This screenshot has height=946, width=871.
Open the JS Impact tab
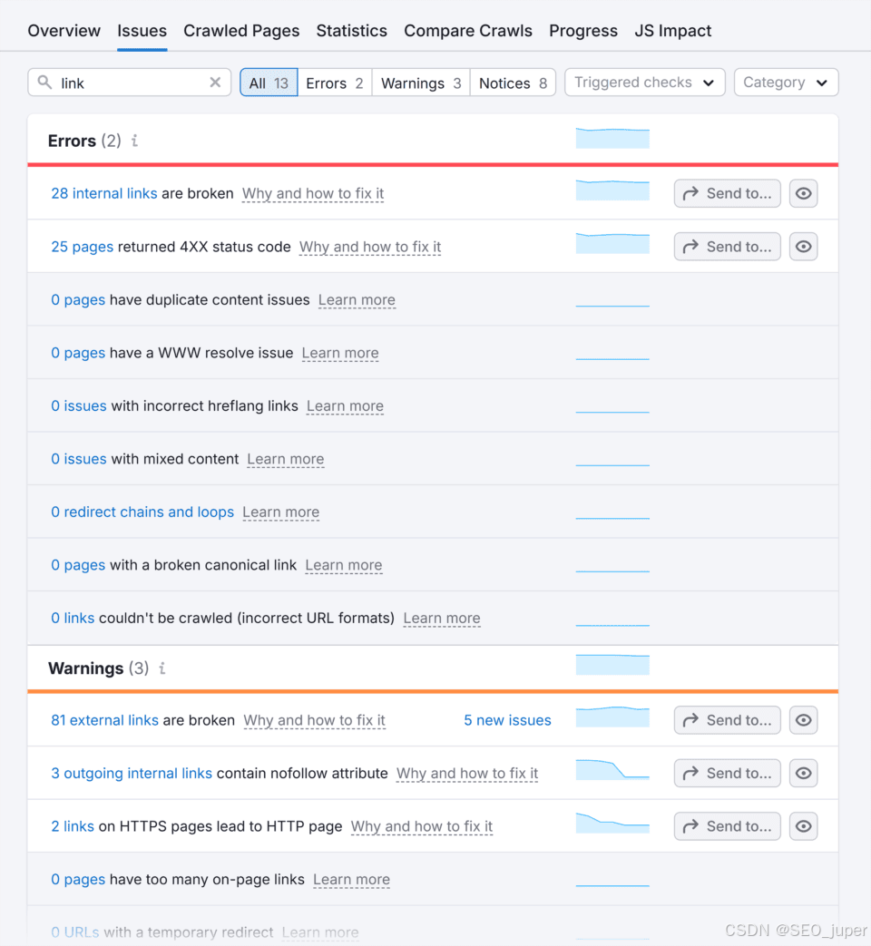673,31
